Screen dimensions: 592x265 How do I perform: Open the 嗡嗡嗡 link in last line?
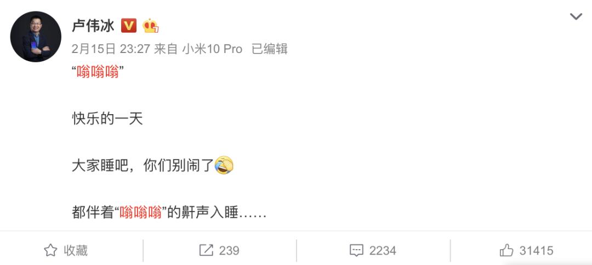point(140,213)
